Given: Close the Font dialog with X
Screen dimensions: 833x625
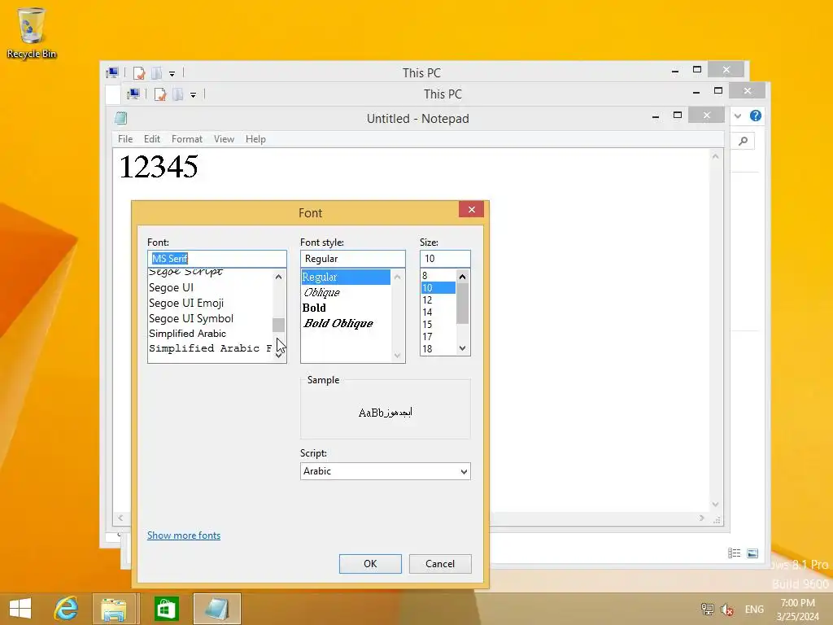Looking at the screenshot, I should 471,209.
